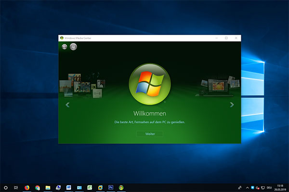
Task: Open network status tray icon
Action: tap(263, 188)
